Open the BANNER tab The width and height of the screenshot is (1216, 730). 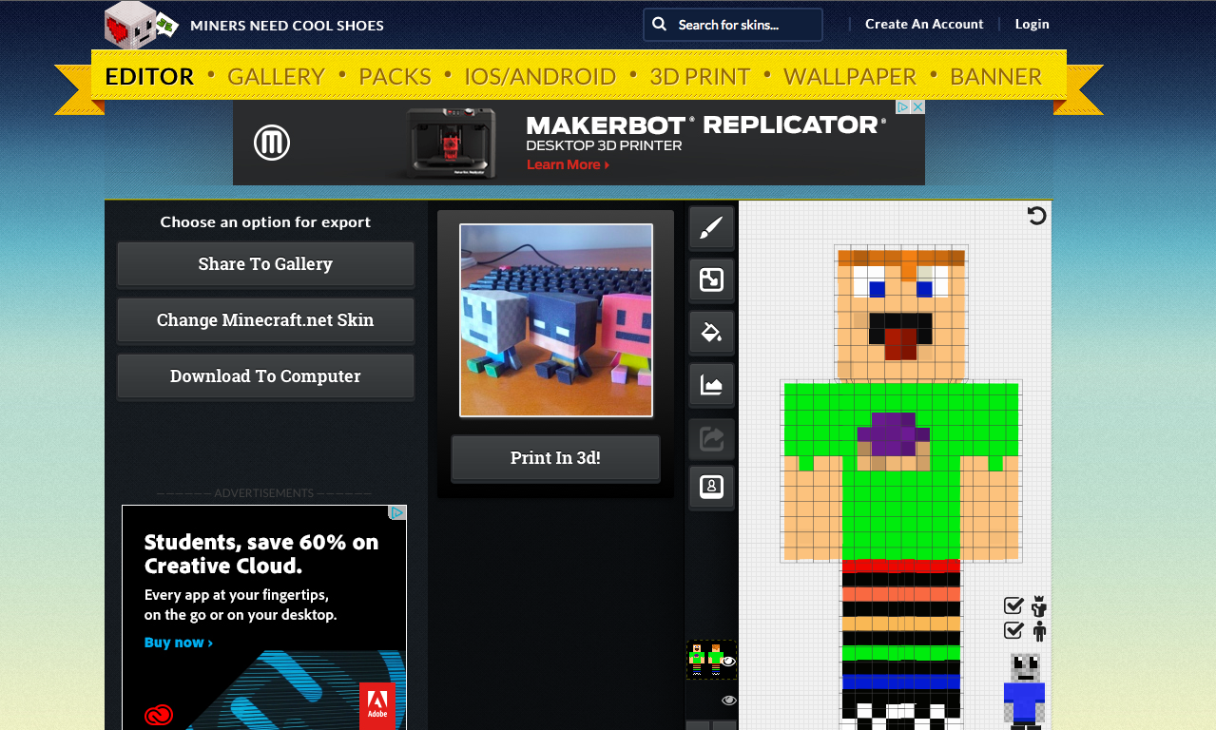[x=995, y=76]
